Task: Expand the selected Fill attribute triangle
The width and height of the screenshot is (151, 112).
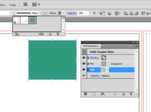Action: pyautogui.click(x=88, y=70)
